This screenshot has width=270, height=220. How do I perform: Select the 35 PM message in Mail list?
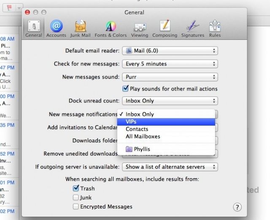click(x=8, y=135)
